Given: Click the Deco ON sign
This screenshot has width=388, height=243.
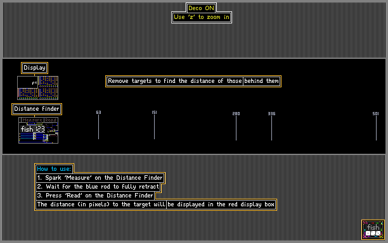Looking at the screenshot, I should [x=201, y=8].
